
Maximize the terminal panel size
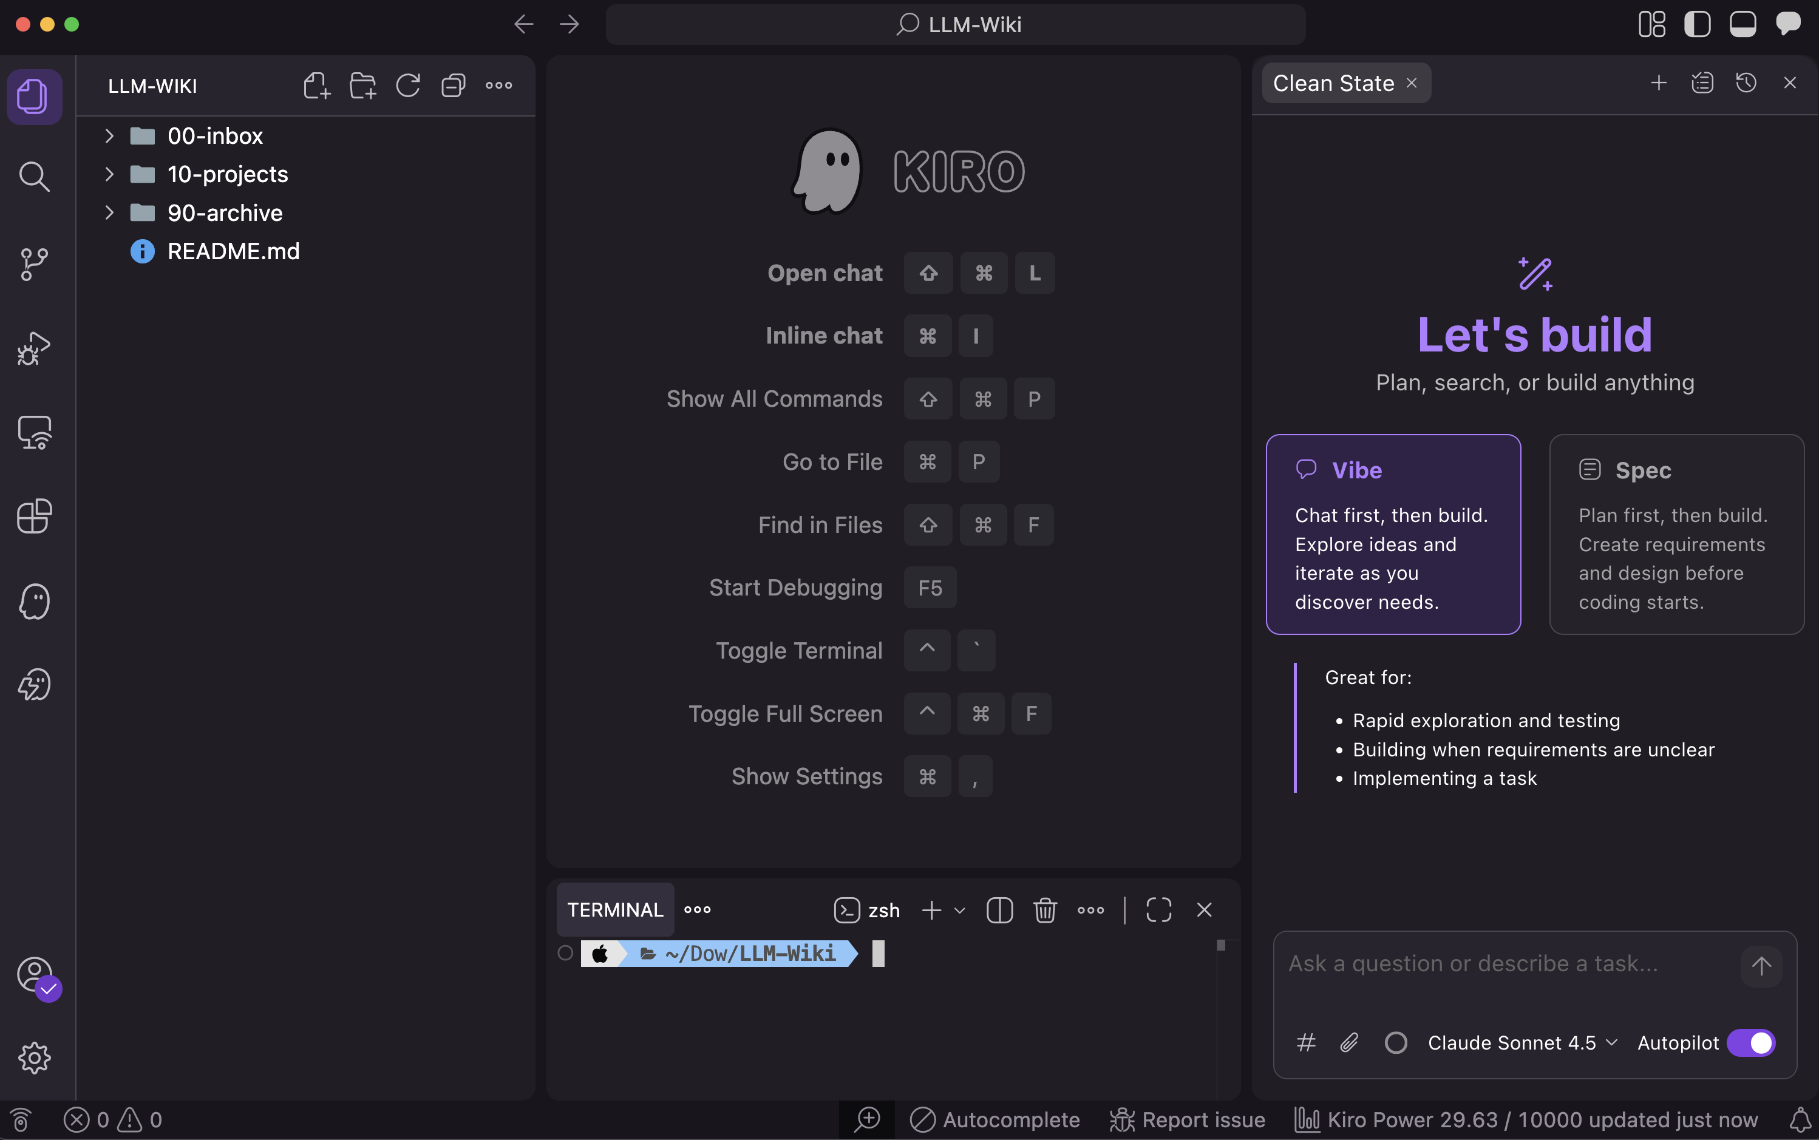tap(1158, 910)
